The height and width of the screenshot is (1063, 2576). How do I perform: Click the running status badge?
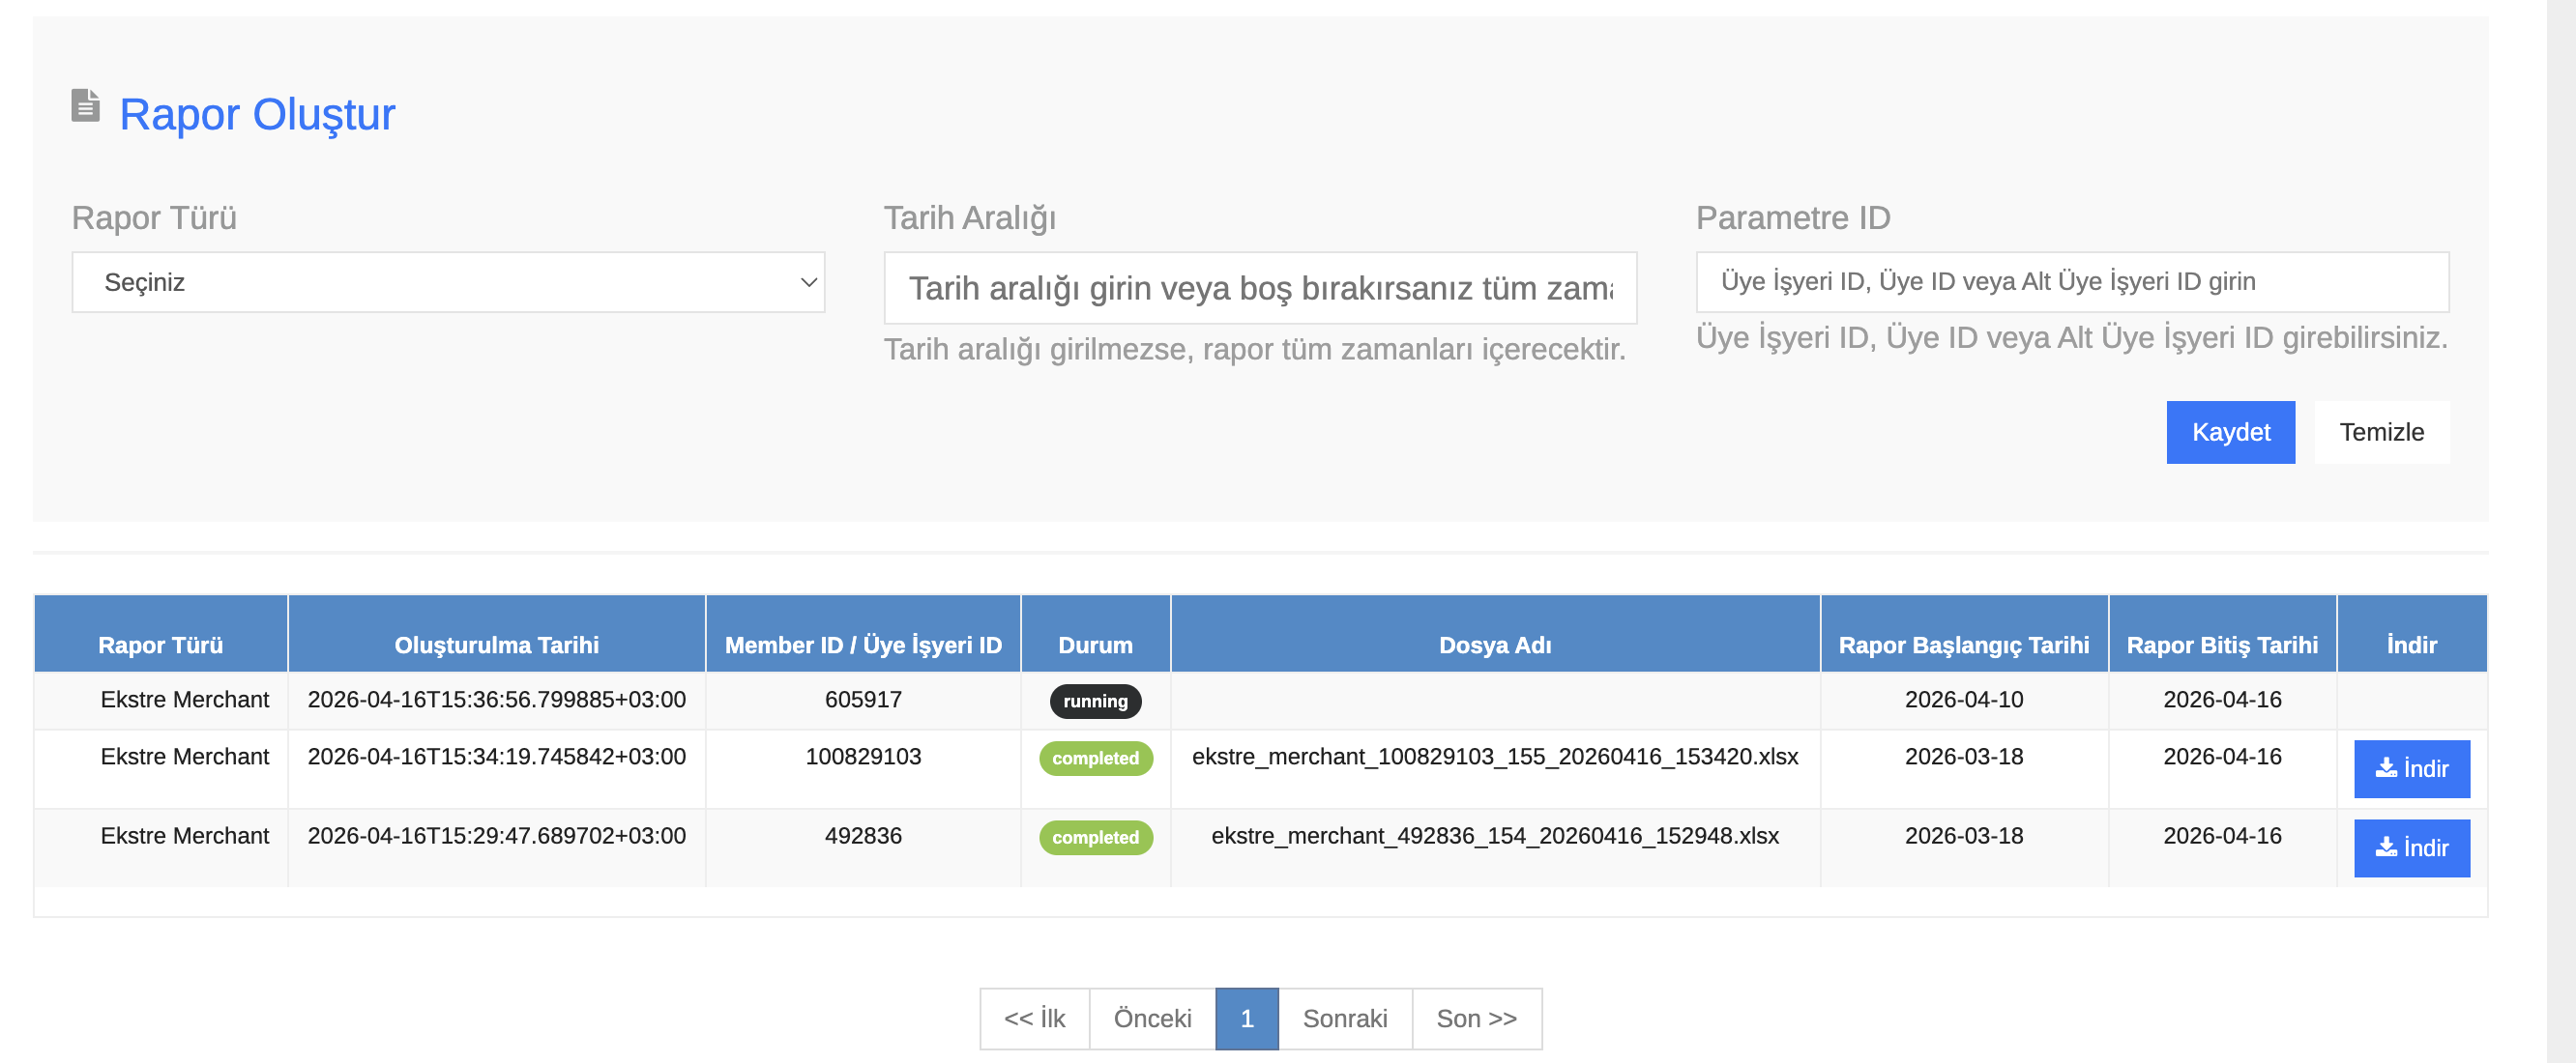click(1095, 702)
